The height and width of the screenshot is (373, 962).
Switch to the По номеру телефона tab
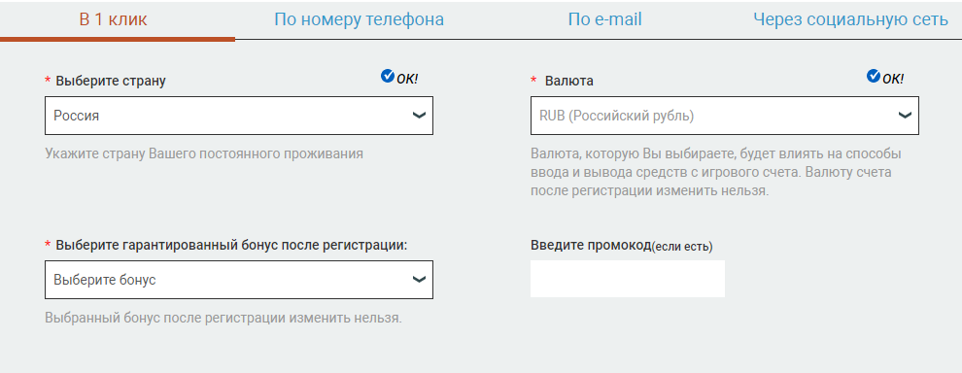pos(359,19)
